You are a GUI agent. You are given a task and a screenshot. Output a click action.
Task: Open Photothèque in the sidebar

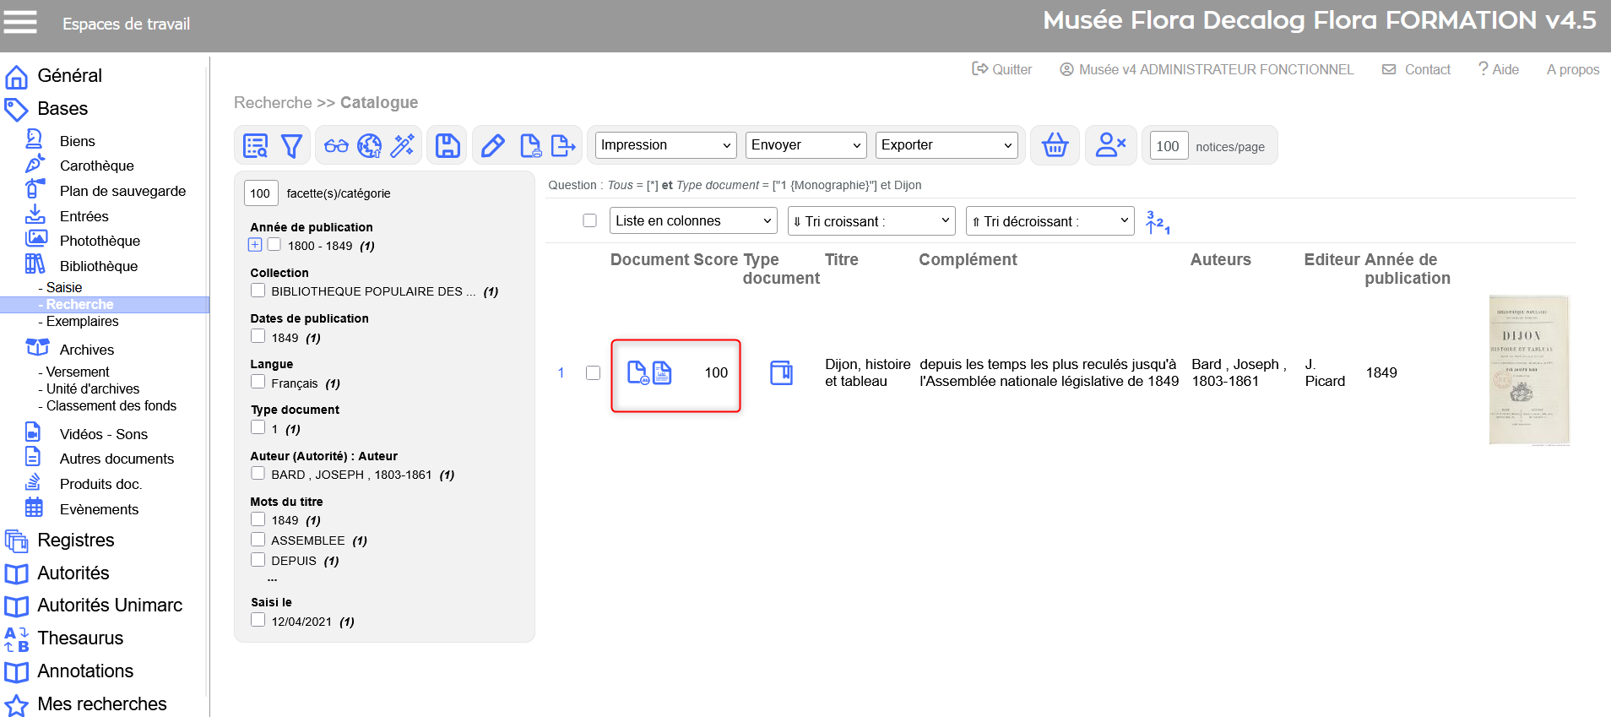coord(100,241)
